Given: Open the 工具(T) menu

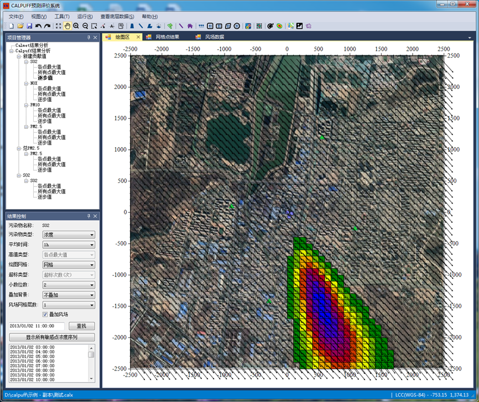Looking at the screenshot, I should click(62, 17).
